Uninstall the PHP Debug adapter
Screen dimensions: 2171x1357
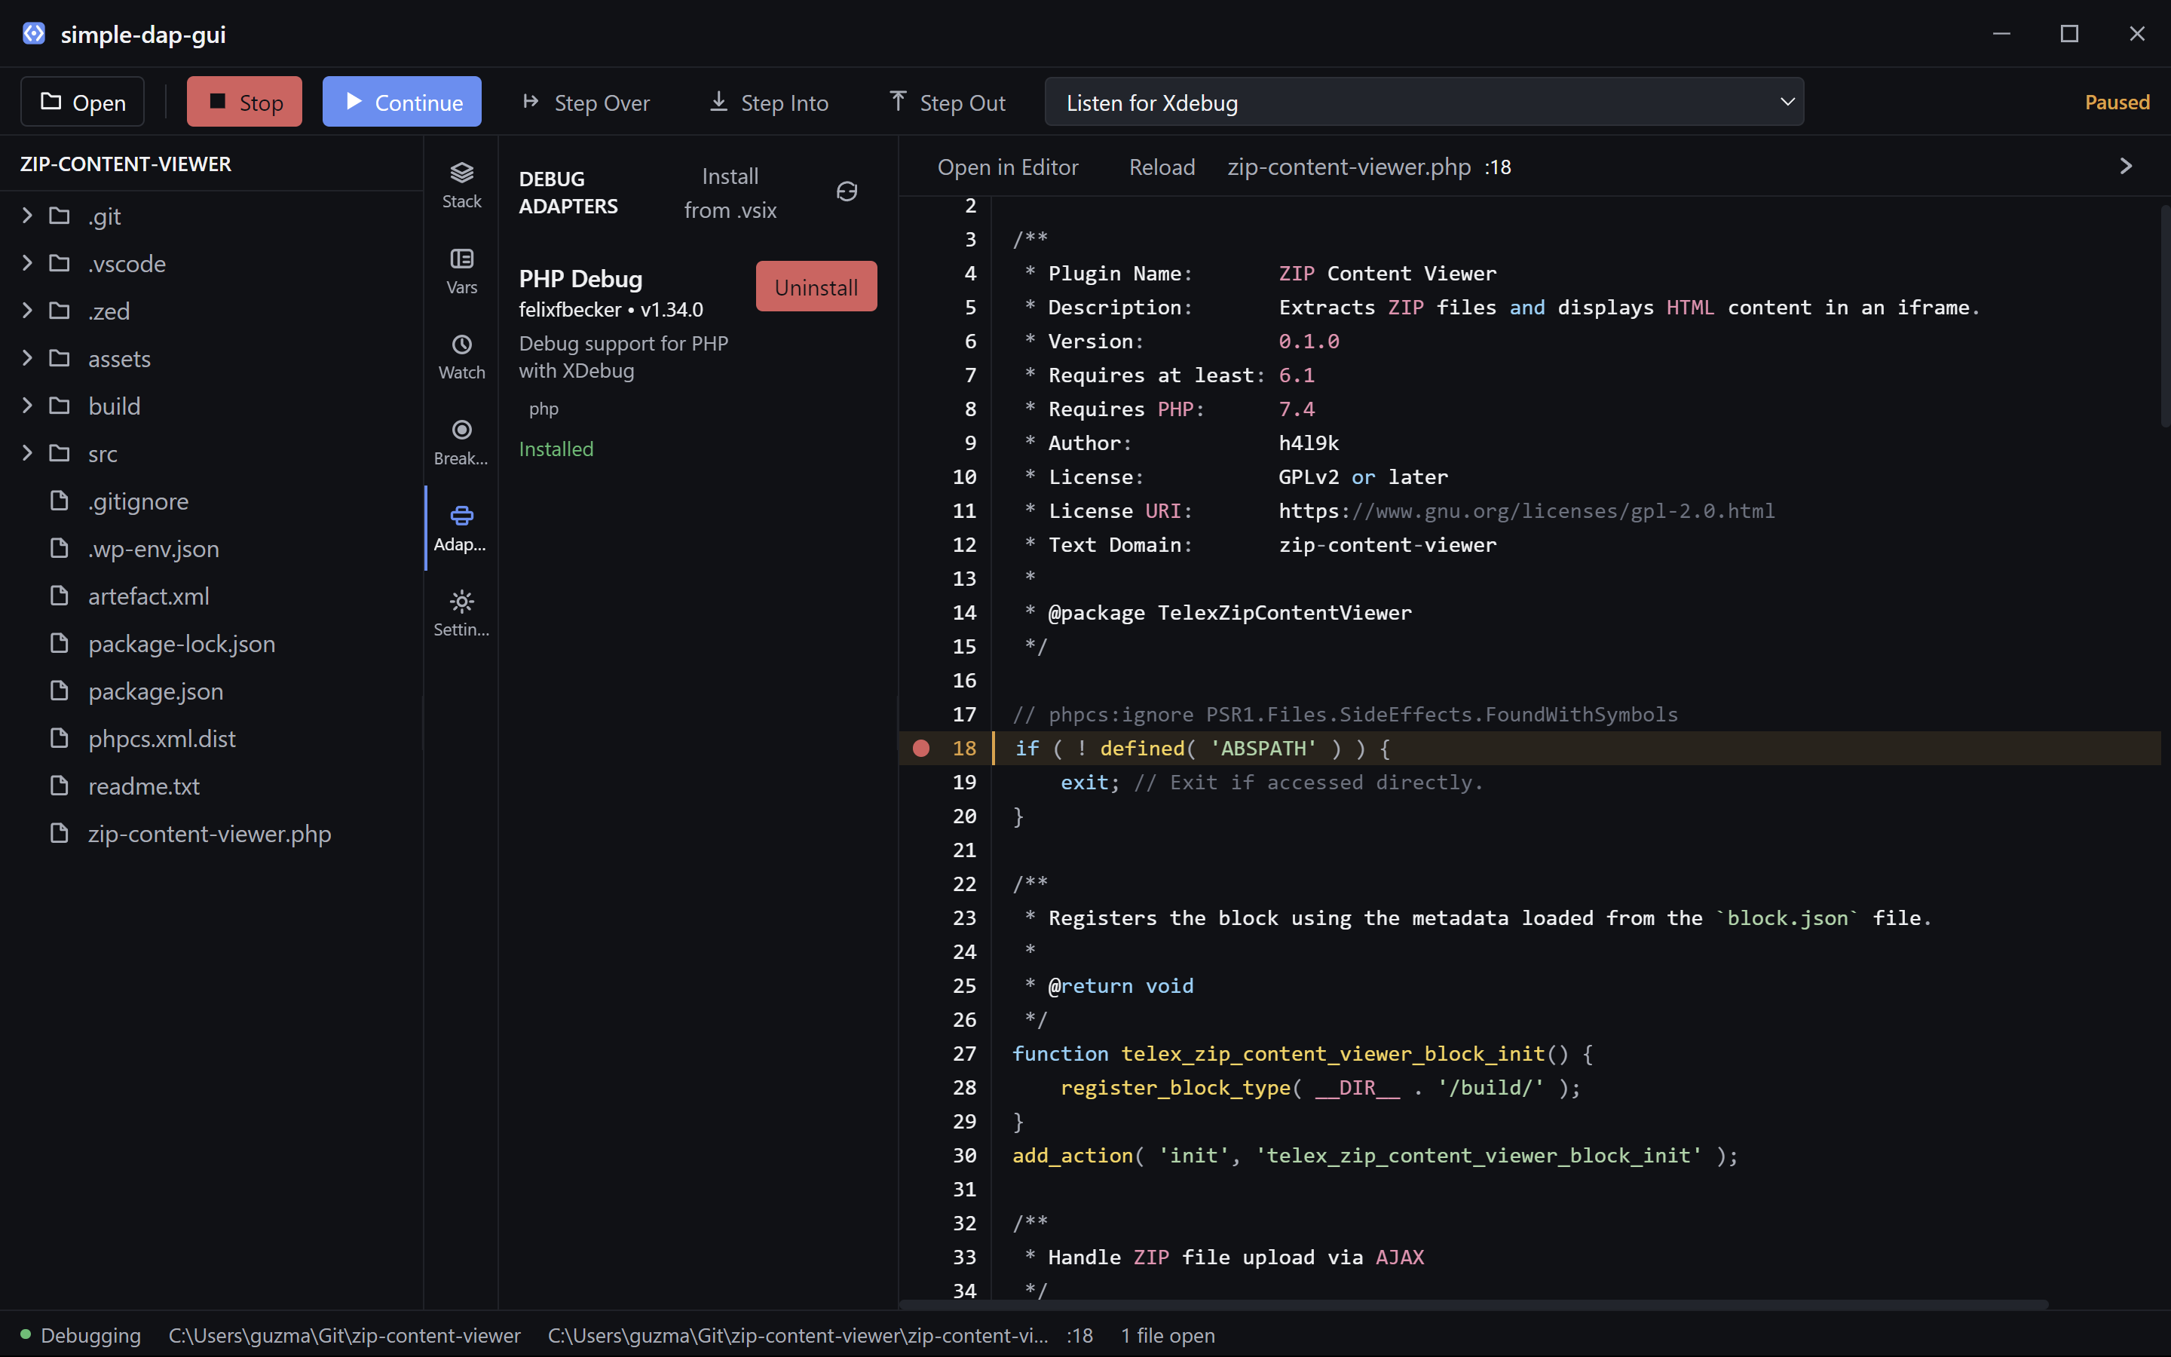[816, 287]
